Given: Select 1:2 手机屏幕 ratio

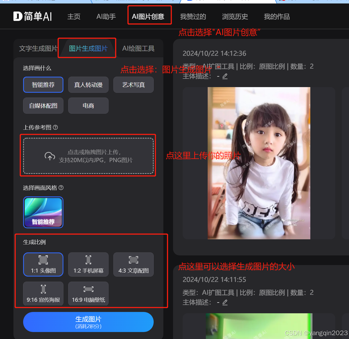Looking at the screenshot, I should pyautogui.click(x=88, y=264).
